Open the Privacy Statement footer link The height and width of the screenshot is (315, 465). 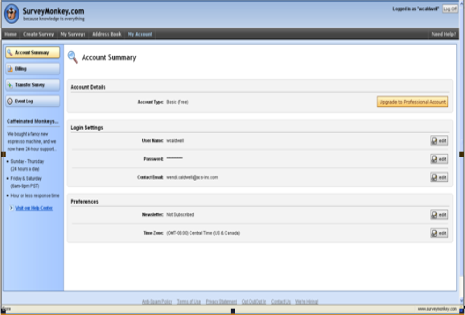point(221,302)
